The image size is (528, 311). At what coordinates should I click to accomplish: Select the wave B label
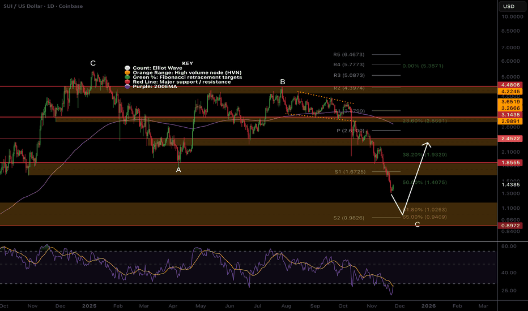pyautogui.click(x=282, y=83)
